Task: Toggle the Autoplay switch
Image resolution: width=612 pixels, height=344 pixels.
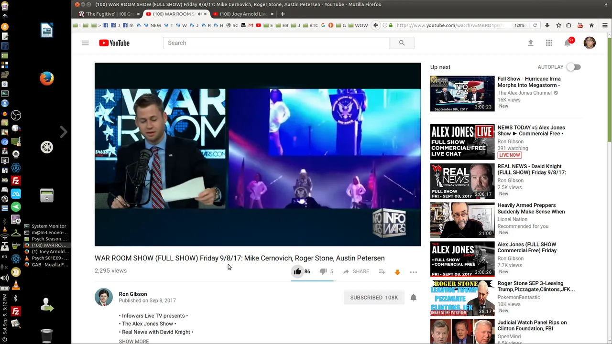Action: (574, 67)
